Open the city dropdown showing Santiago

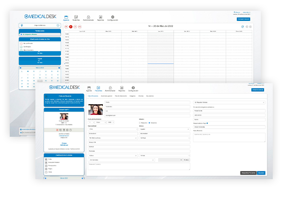164,138
